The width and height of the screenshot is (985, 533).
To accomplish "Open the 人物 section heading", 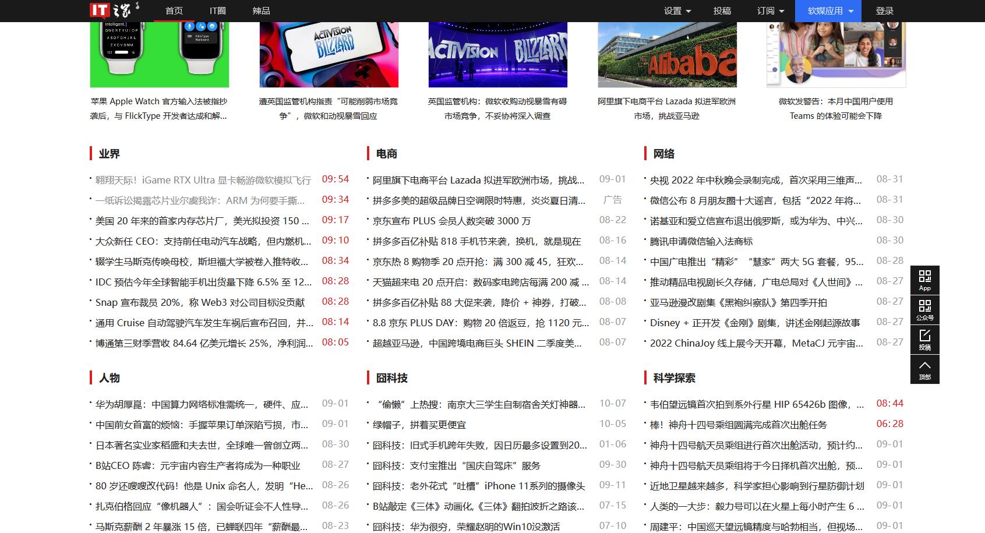I will click(x=109, y=378).
